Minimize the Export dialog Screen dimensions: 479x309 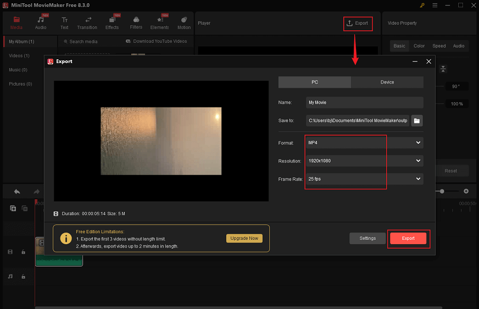point(415,61)
